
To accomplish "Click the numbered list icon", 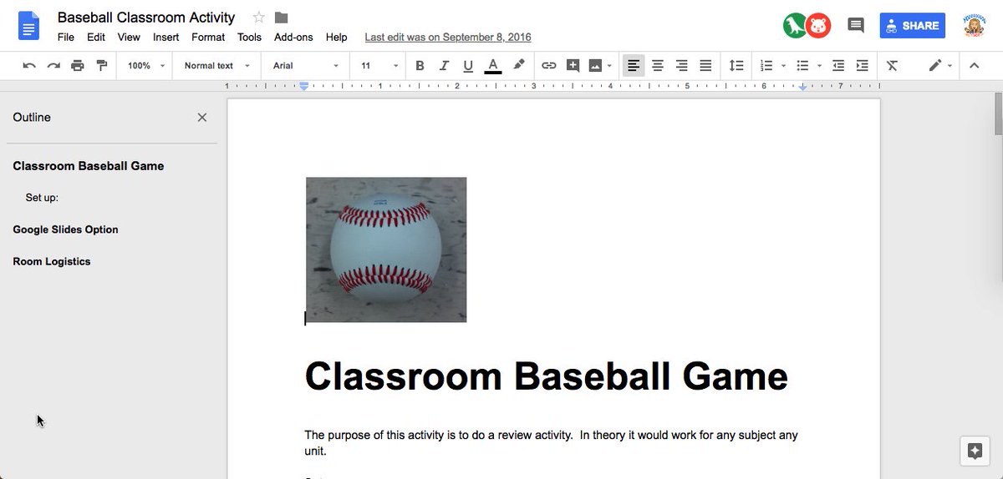I will point(766,65).
